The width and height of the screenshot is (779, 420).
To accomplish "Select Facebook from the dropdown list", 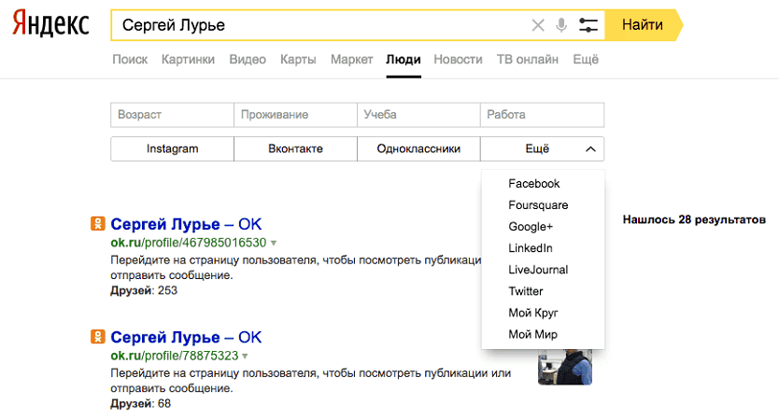I will [x=534, y=184].
